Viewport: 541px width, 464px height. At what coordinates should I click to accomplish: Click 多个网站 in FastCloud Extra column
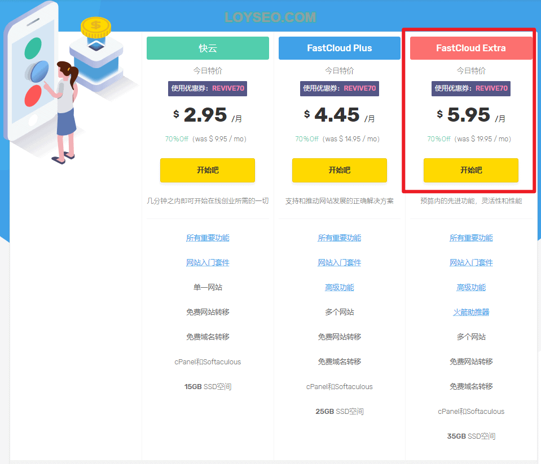coord(471,337)
